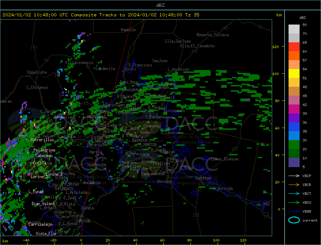Image resolution: width=321 pixels, height=245 pixels.
Task: Click the dBZ legend heading
Action: coord(302,18)
